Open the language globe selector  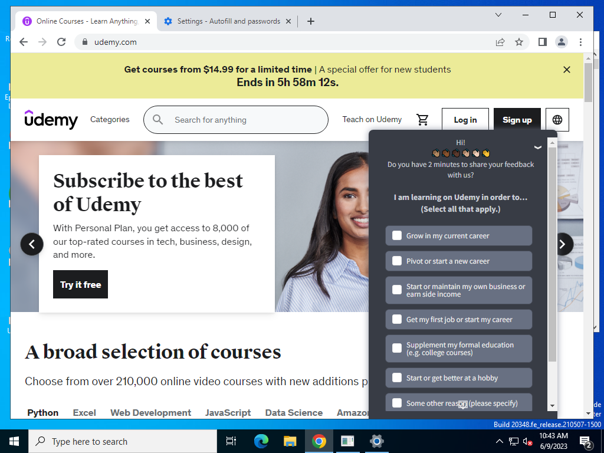(557, 120)
